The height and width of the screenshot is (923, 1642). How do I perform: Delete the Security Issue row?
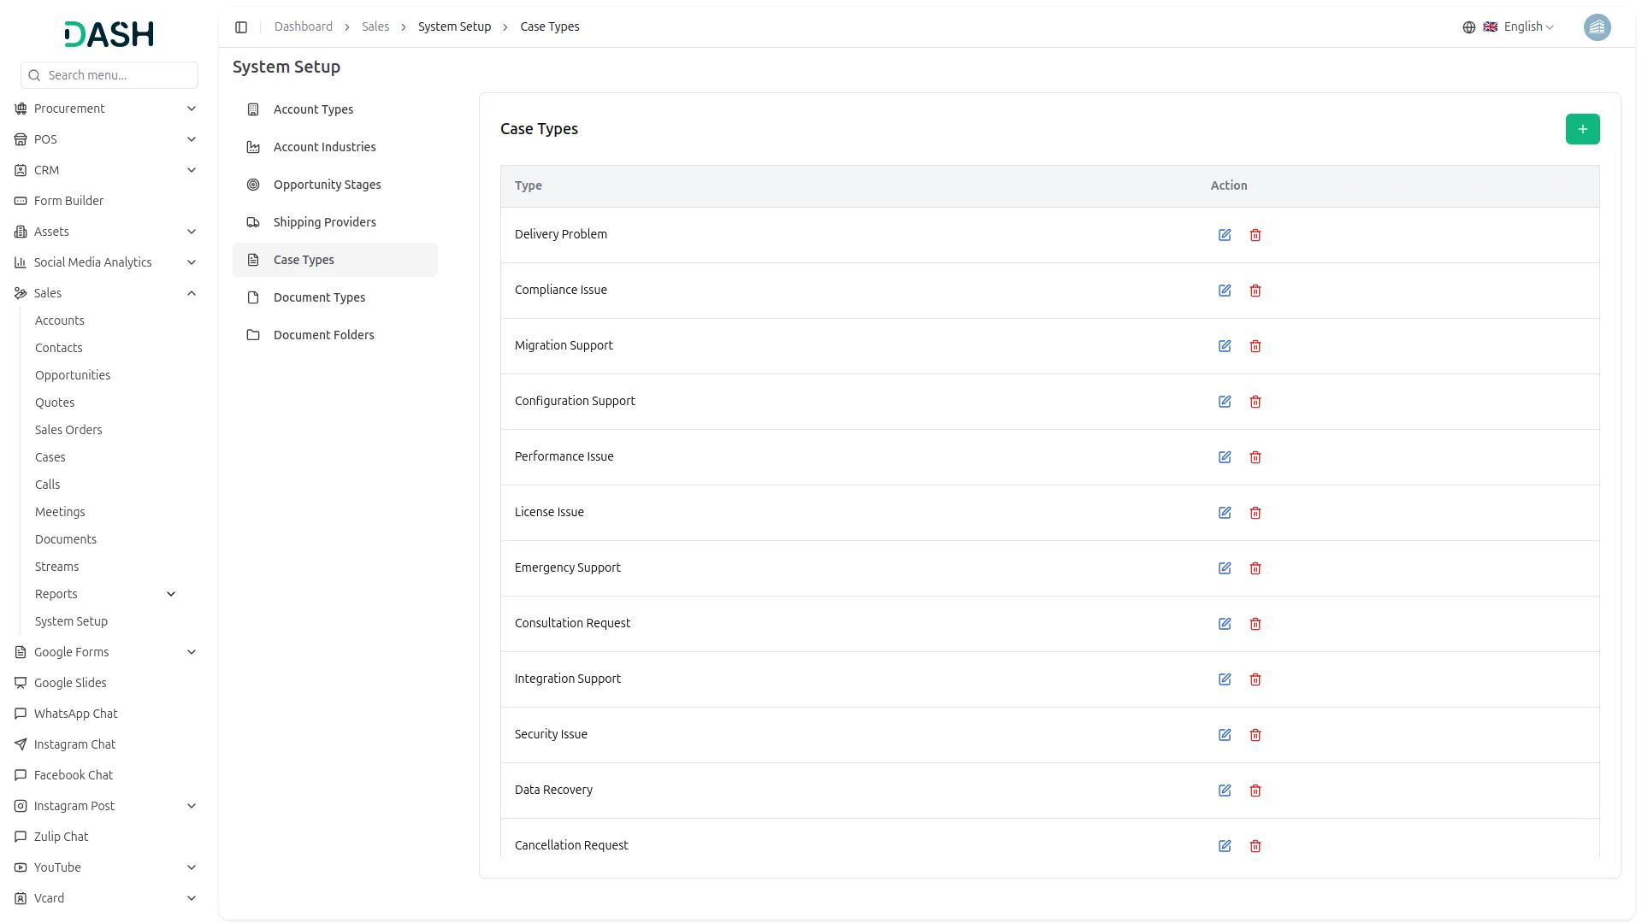(1255, 735)
